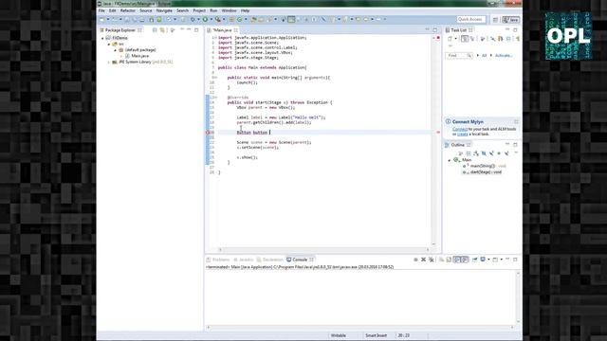This screenshot has width=607, height=341.
Task: Select JRE System Library entry
Action: point(142,62)
